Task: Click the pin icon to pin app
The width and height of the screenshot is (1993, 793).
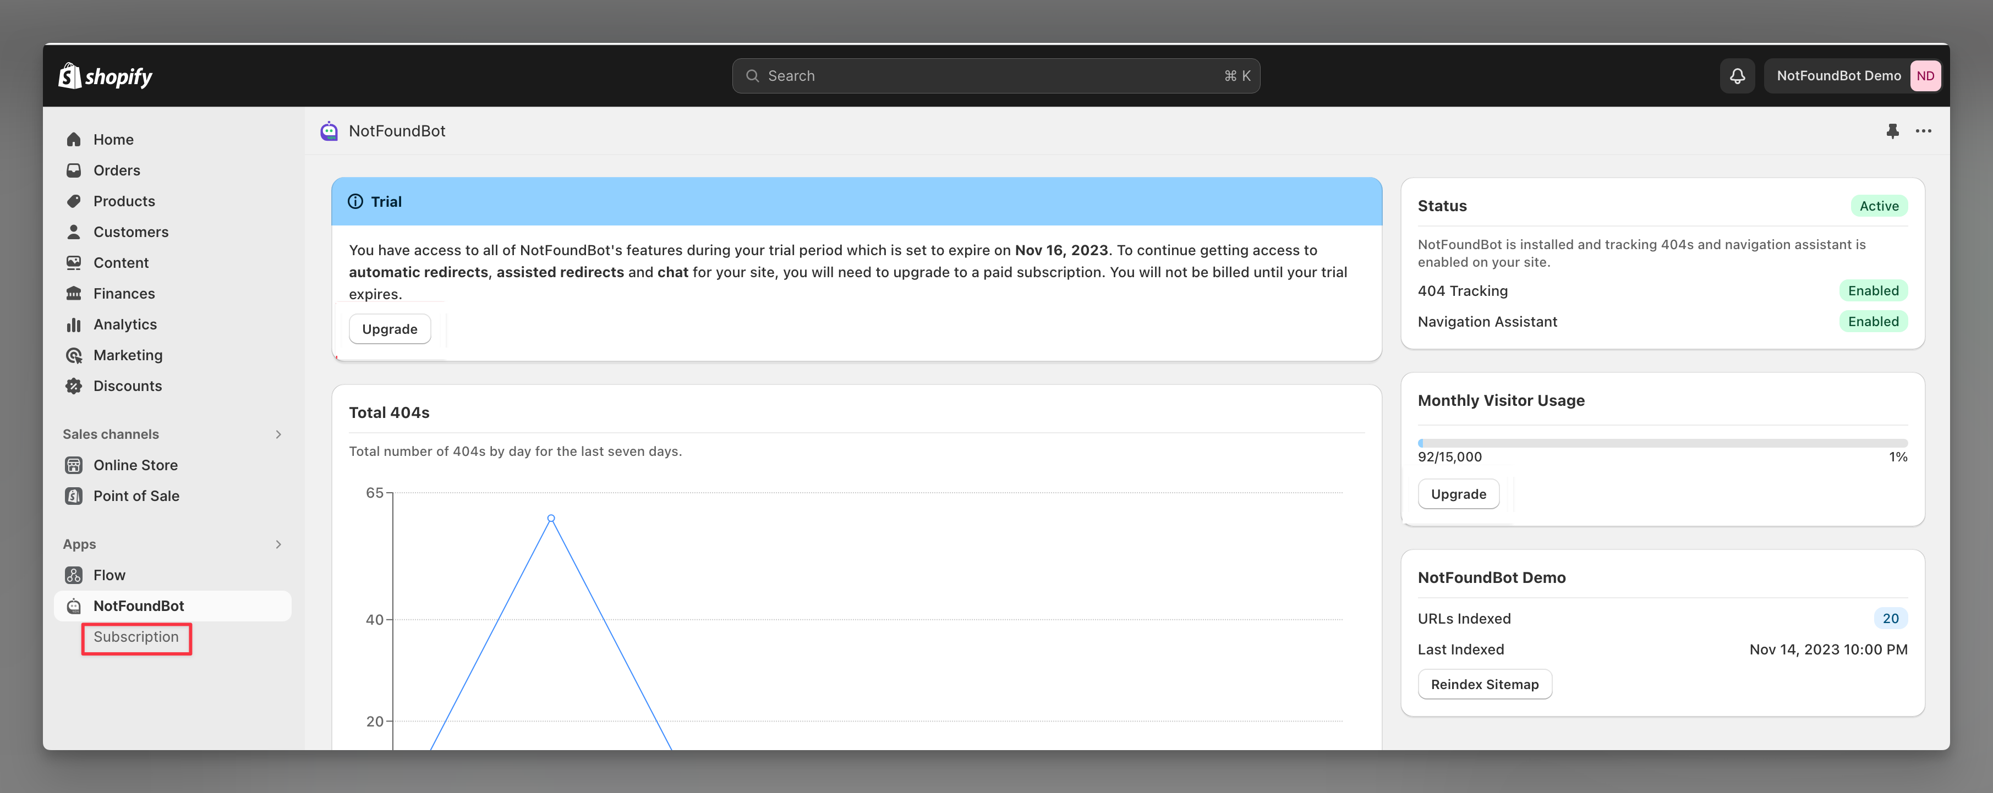Action: [x=1893, y=130]
